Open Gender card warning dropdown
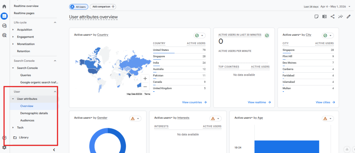 click(136, 118)
